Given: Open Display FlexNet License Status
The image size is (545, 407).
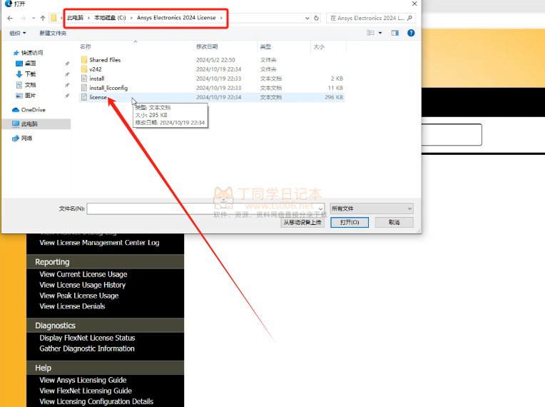Looking at the screenshot, I should (87, 338).
